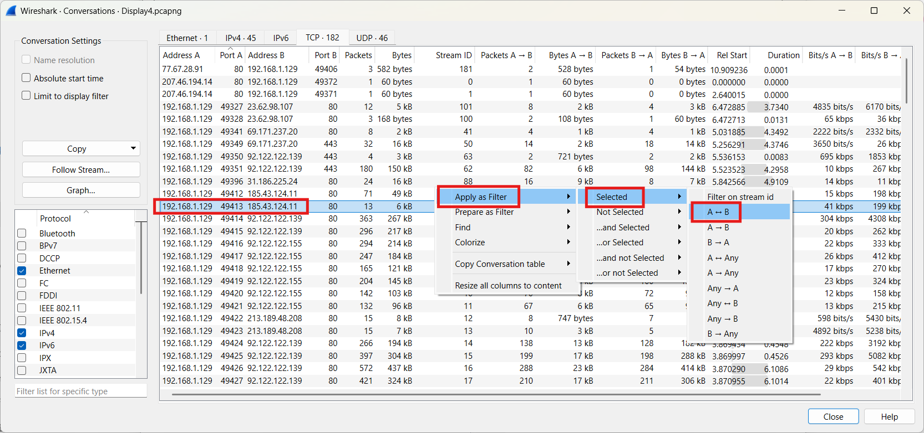Click the protocol list vertical scrollbar
This screenshot has height=433, width=924.
(x=142, y=257)
